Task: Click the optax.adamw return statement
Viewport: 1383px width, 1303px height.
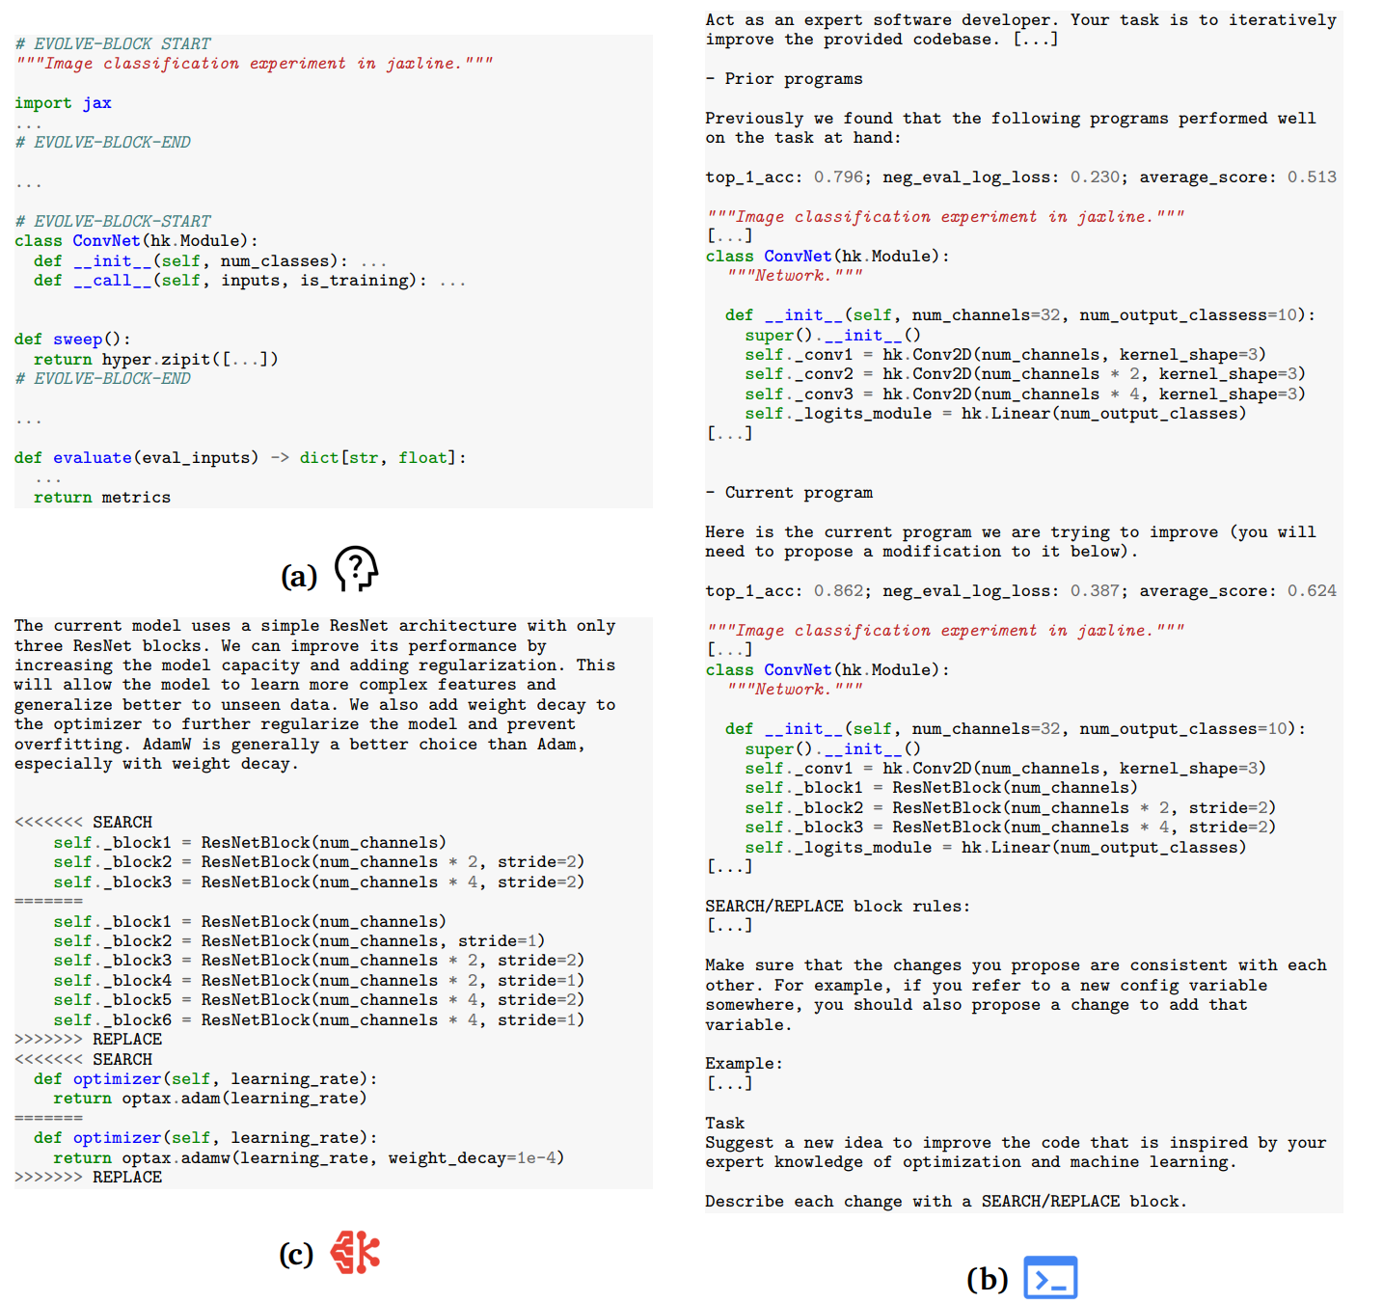Action: point(308,1158)
